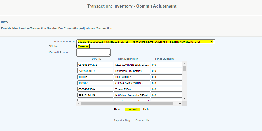Click the horizontal scroll-right arrow
Image resolution: width=262 pixels, height=131 pixels.
click(180, 103)
